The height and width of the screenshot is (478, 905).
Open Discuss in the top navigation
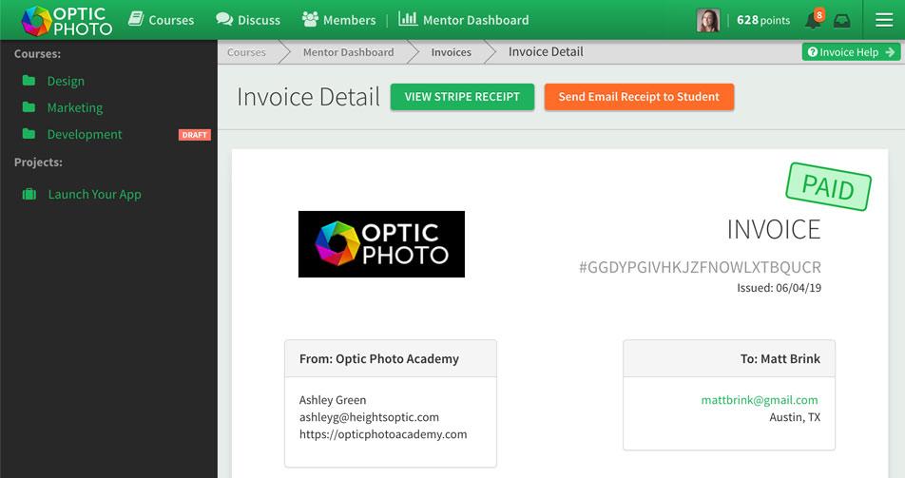point(260,20)
